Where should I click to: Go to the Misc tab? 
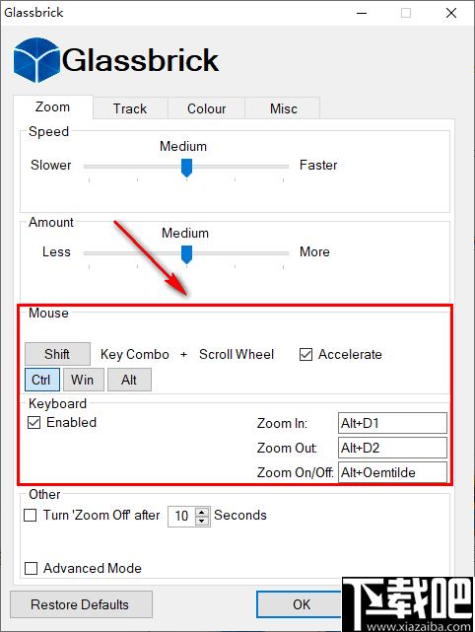[x=283, y=108]
